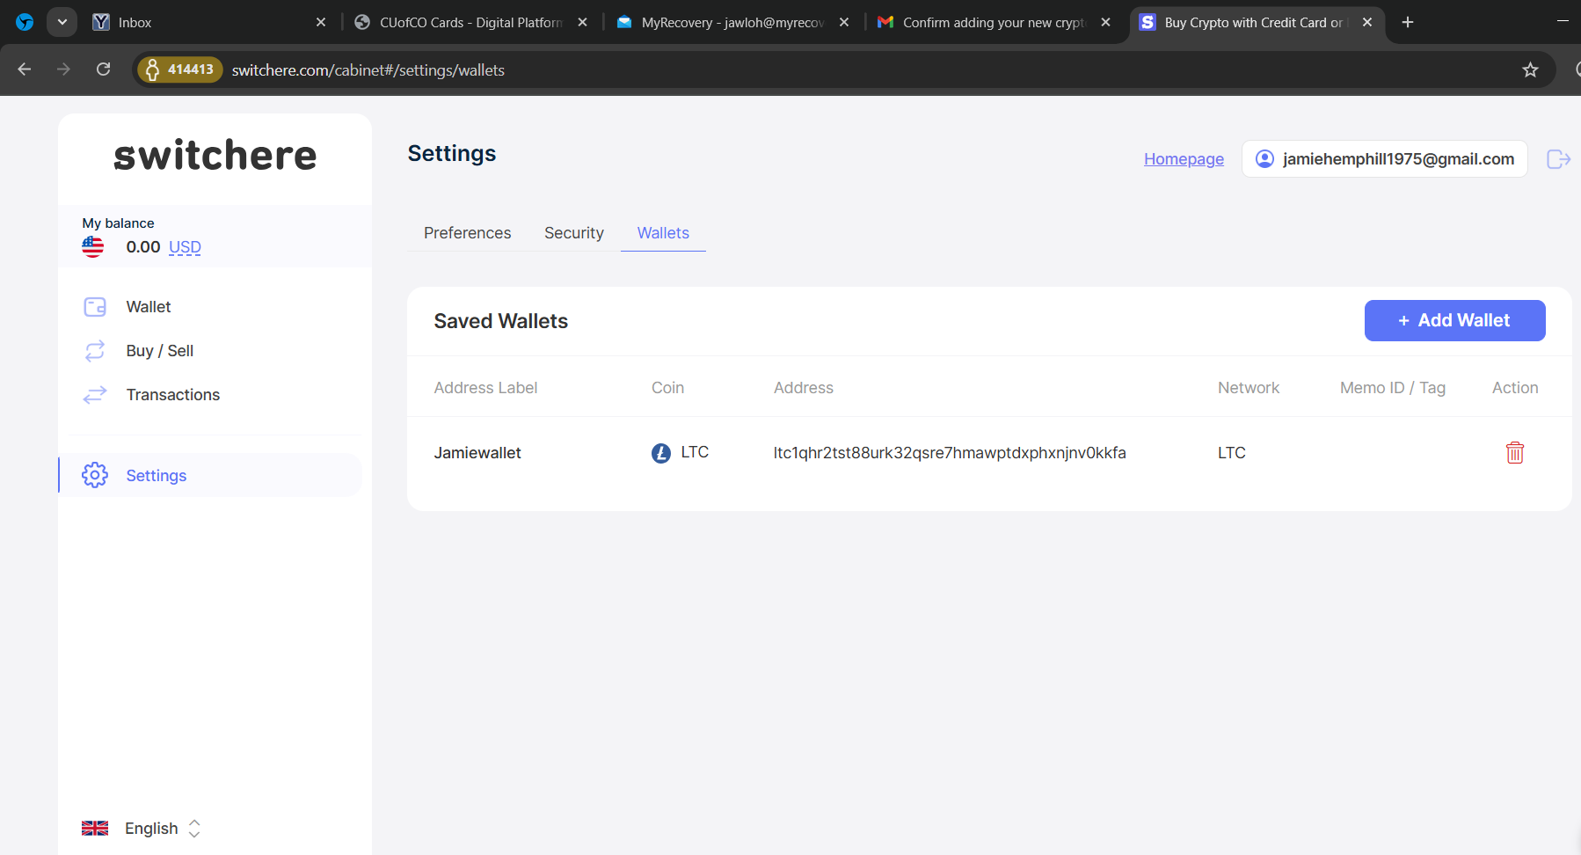Screen dimensions: 1581x855
Task: Change balance currency from USD
Action: point(185,247)
